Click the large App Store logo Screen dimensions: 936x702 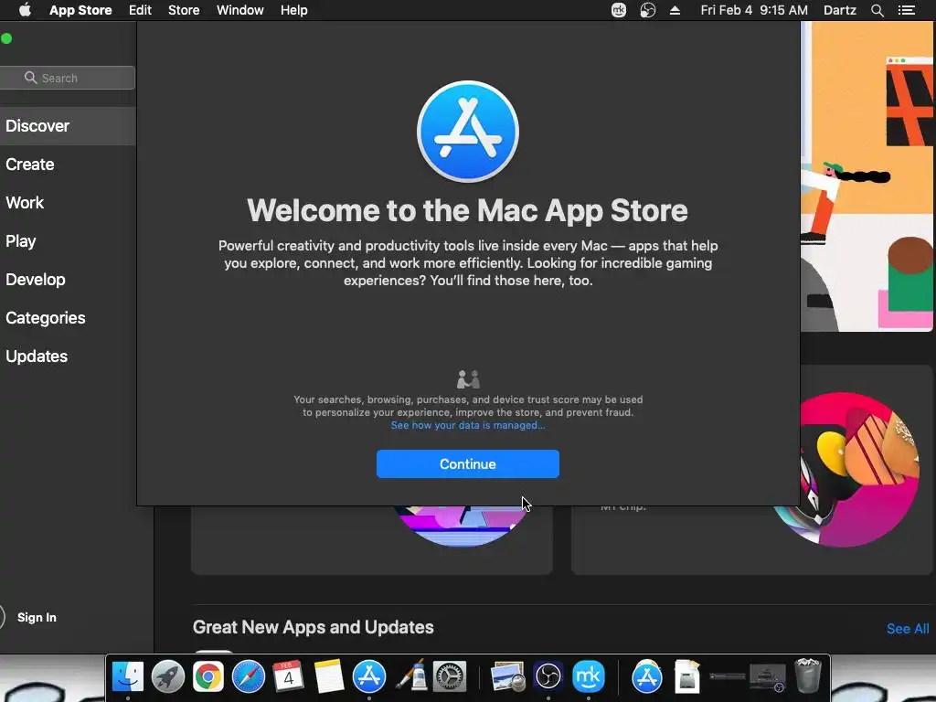pyautogui.click(x=467, y=132)
